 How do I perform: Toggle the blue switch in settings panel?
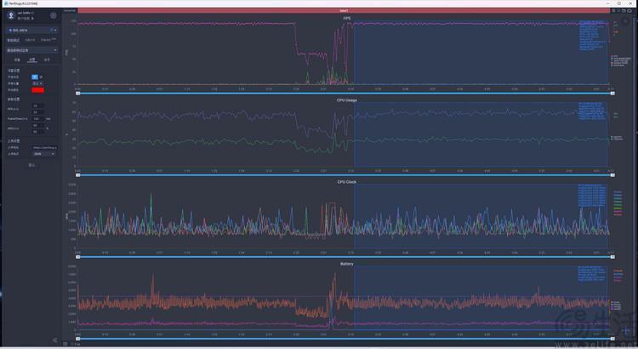pyautogui.click(x=36, y=76)
